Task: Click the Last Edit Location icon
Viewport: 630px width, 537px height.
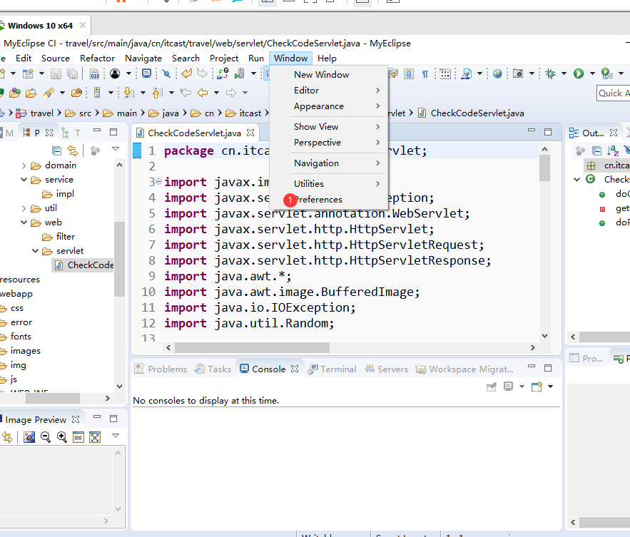Action: pyautogui.click(x=186, y=93)
